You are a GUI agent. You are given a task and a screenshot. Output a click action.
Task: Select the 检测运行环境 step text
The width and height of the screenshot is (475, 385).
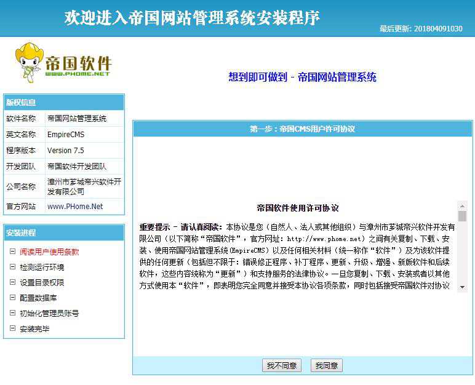click(42, 267)
